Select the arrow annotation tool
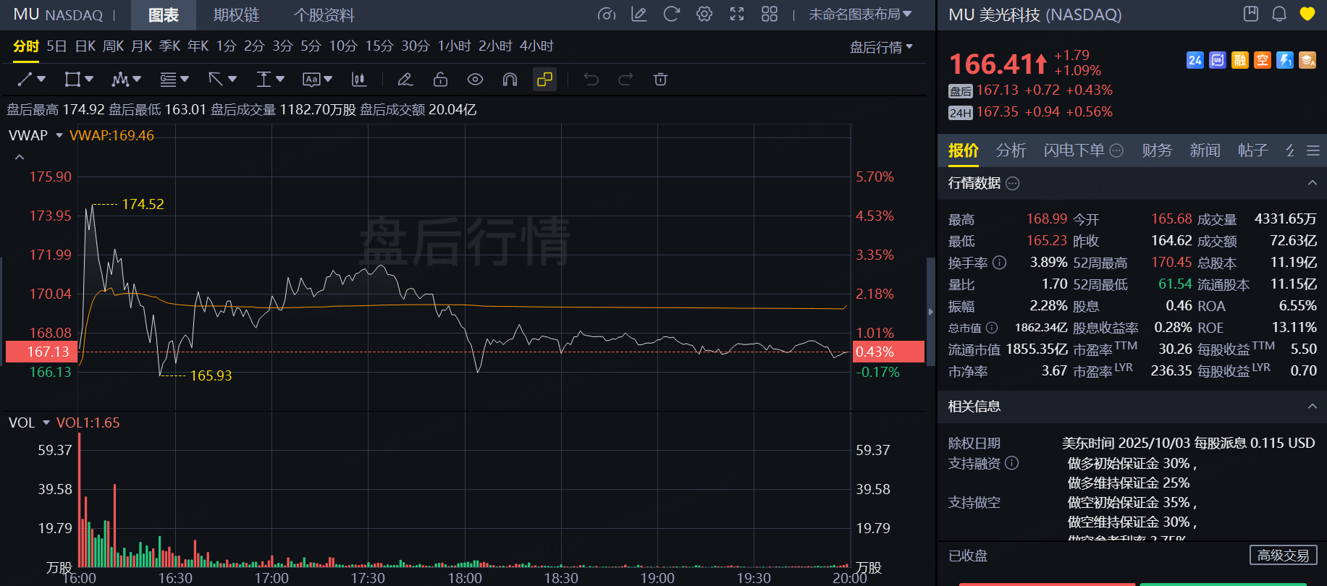Image resolution: width=1327 pixels, height=586 pixels. point(216,79)
